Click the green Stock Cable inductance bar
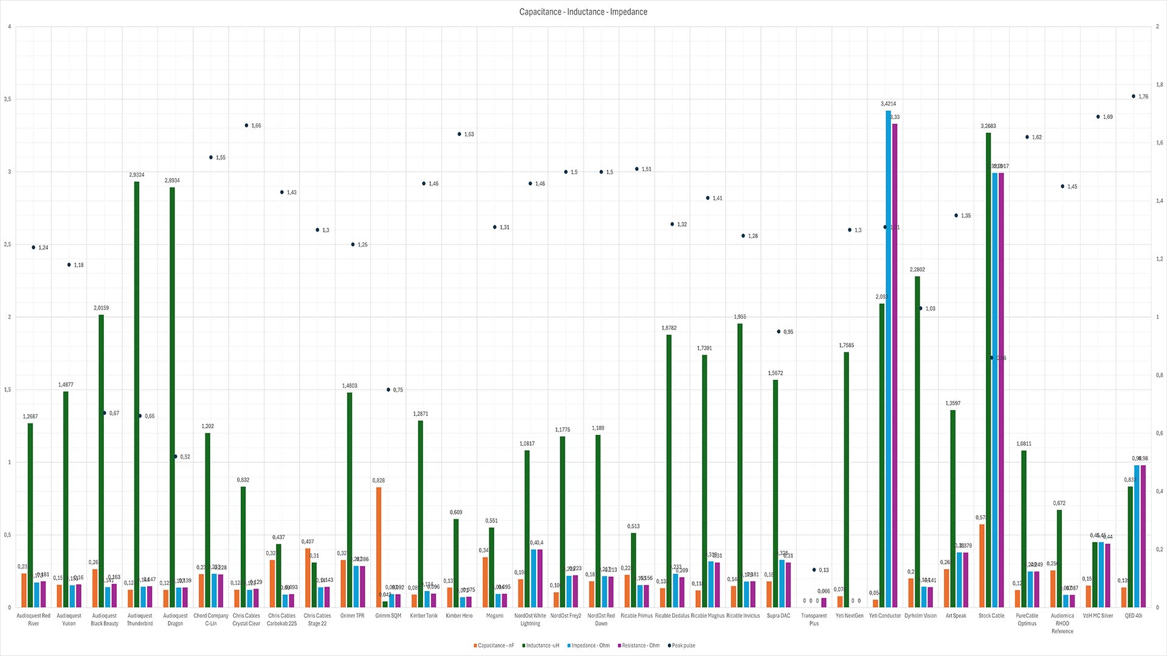 click(988, 370)
